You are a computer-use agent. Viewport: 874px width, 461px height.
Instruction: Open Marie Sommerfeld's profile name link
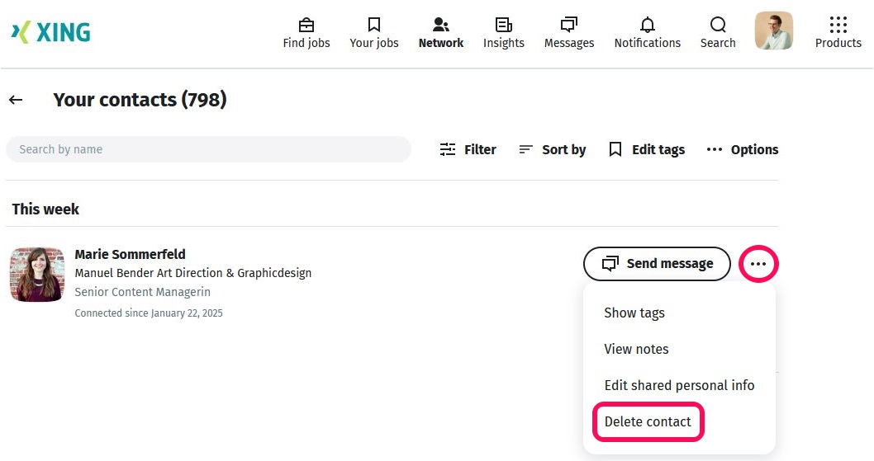click(x=130, y=255)
